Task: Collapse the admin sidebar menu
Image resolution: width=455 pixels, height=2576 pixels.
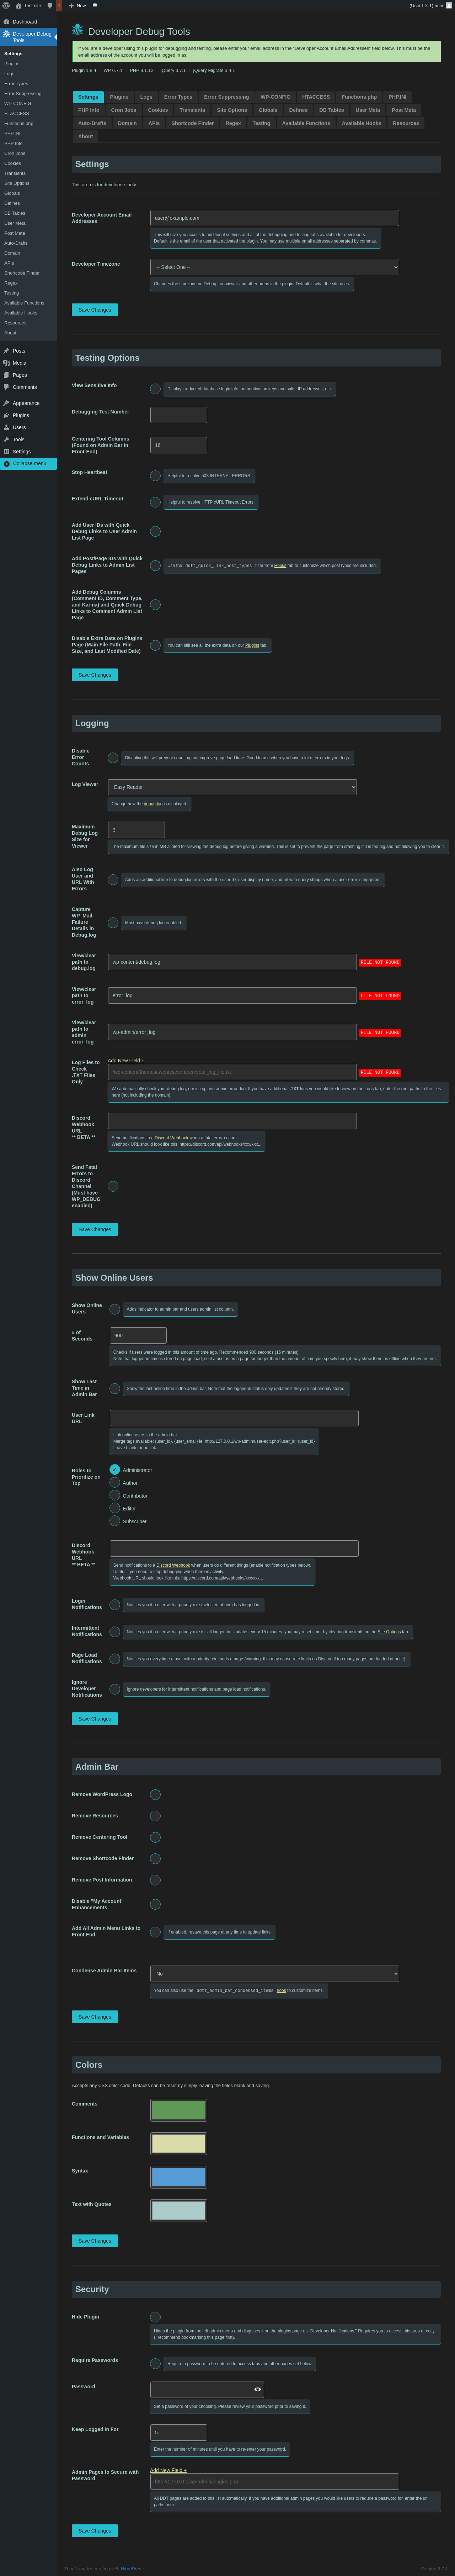Action: [28, 463]
